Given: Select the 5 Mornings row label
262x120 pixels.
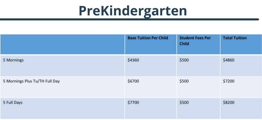Looking at the screenshot, I should pos(13,60).
